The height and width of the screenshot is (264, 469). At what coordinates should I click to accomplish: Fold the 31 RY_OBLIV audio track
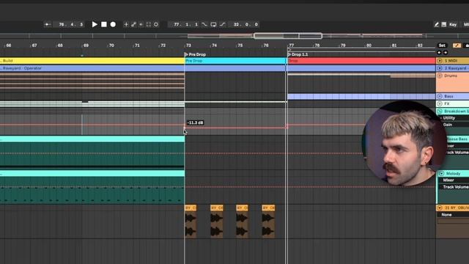tap(440, 208)
